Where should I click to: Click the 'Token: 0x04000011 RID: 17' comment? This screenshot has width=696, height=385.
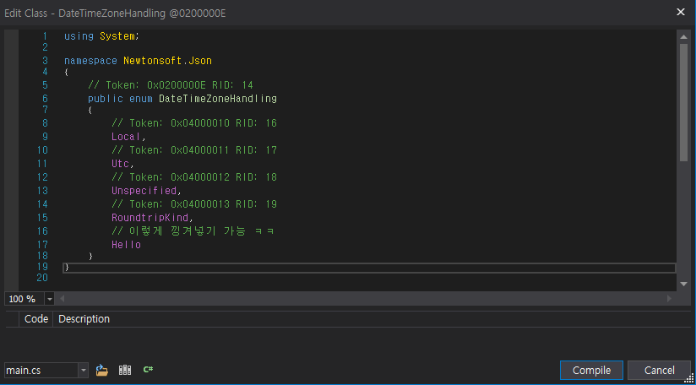194,150
